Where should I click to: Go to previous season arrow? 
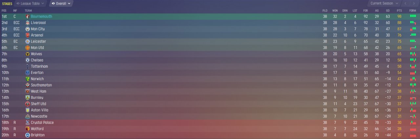point(406,3)
